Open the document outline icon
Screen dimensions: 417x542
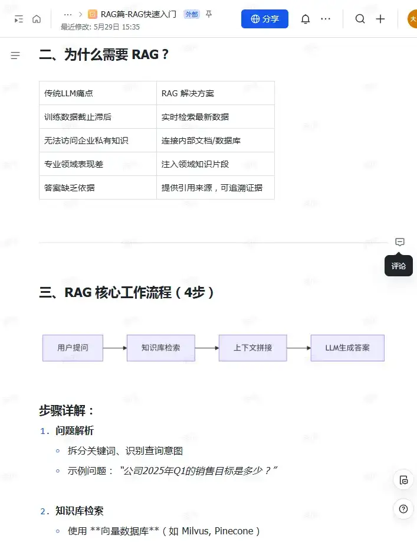(15, 55)
